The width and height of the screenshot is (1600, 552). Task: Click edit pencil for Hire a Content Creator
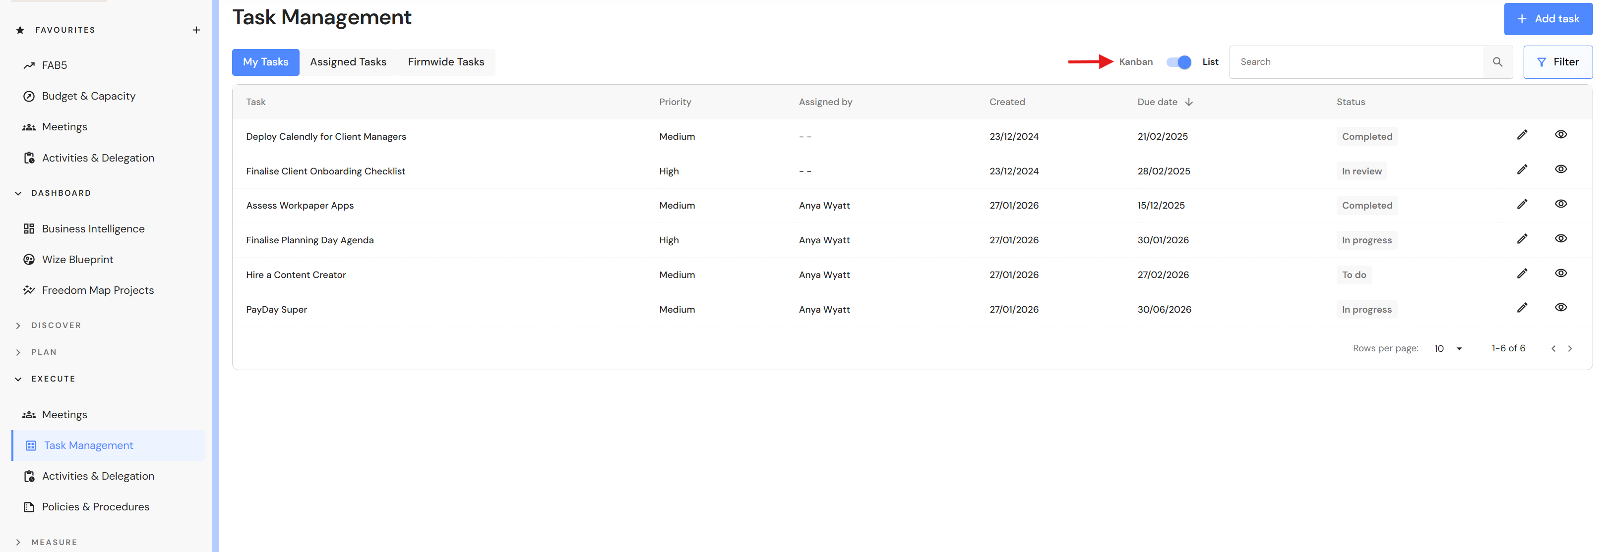click(1522, 274)
